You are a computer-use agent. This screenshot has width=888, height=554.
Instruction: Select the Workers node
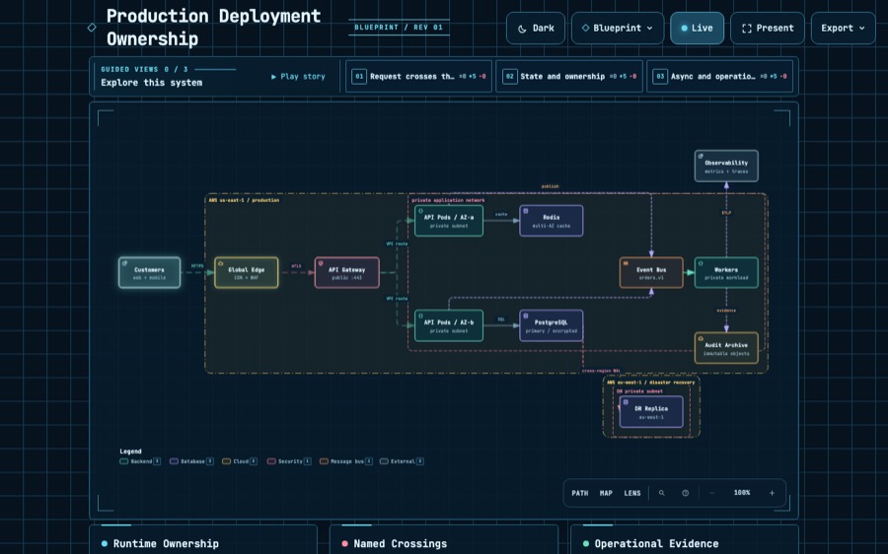726,273
